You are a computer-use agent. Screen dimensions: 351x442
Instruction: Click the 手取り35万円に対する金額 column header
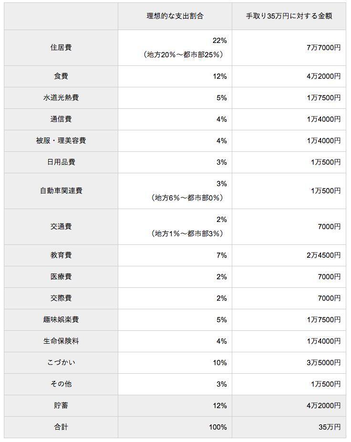[289, 16]
